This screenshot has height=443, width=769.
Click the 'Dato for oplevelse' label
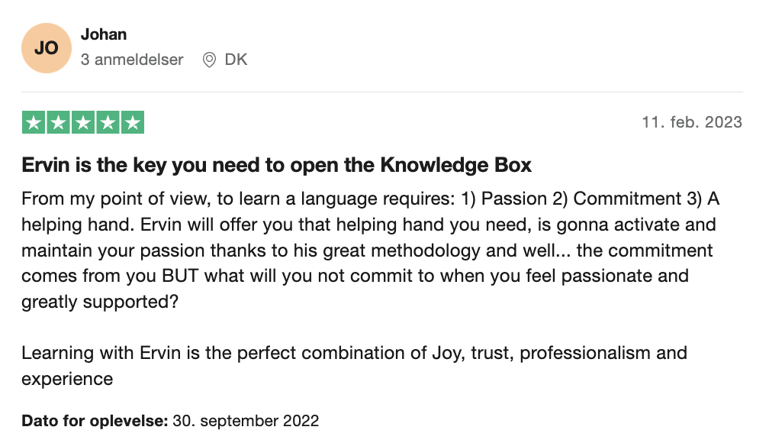pos(95,421)
